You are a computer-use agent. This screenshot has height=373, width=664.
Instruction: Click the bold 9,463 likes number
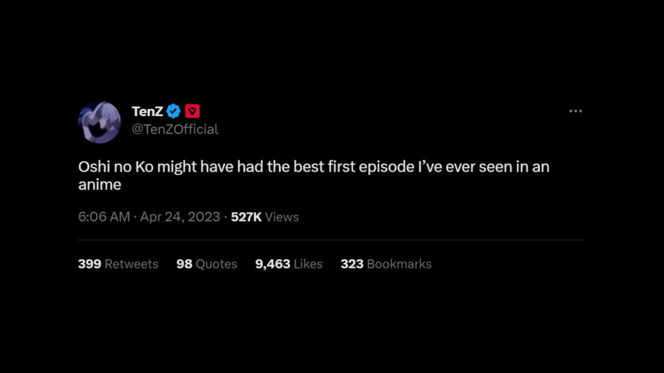(x=272, y=264)
